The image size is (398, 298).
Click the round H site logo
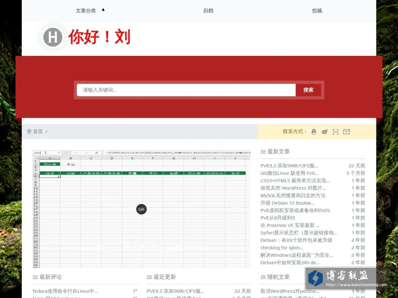[53, 37]
